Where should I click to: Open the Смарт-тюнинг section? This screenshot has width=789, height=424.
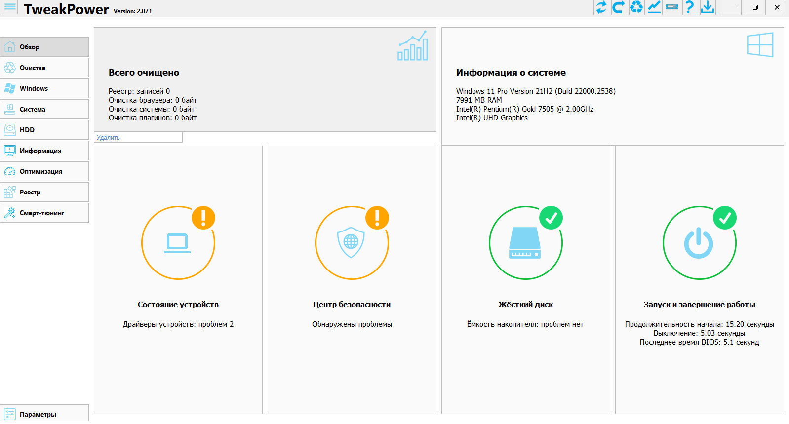[x=44, y=213]
